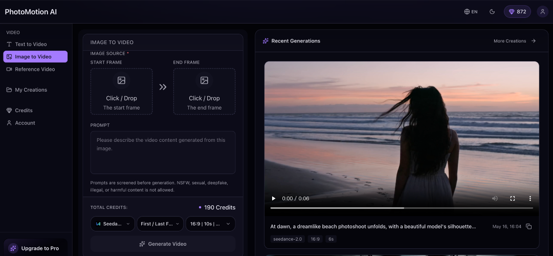This screenshot has width=553, height=256.
Task: Expand the Seedance model dropdown
Action: pyautogui.click(x=113, y=224)
